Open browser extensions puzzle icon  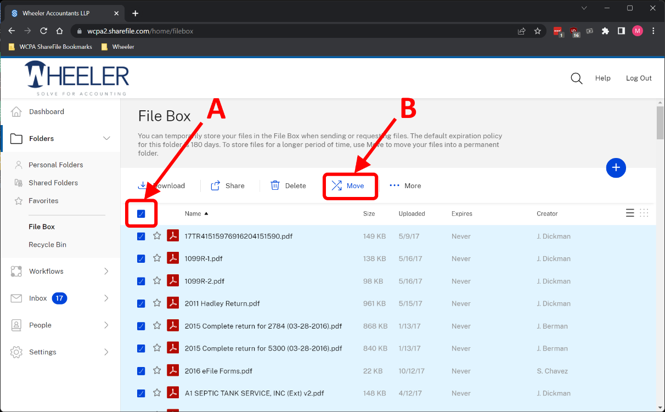click(605, 31)
